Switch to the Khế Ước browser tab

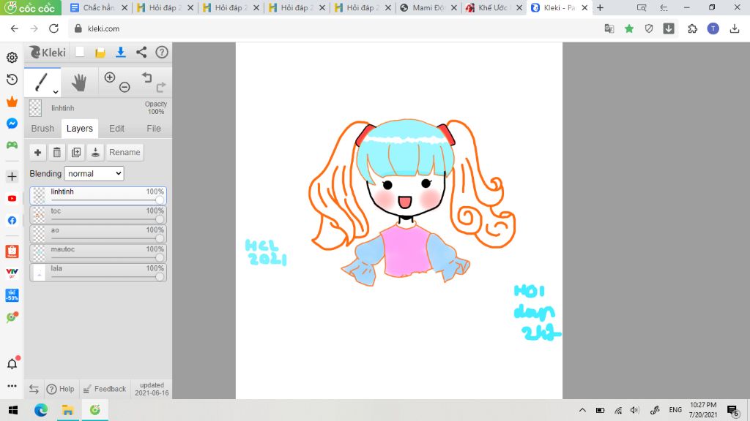tap(494, 7)
